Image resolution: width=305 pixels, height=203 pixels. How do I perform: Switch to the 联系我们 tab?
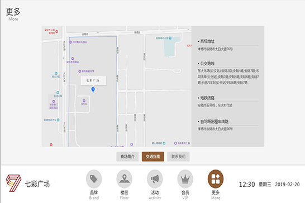click(178, 157)
